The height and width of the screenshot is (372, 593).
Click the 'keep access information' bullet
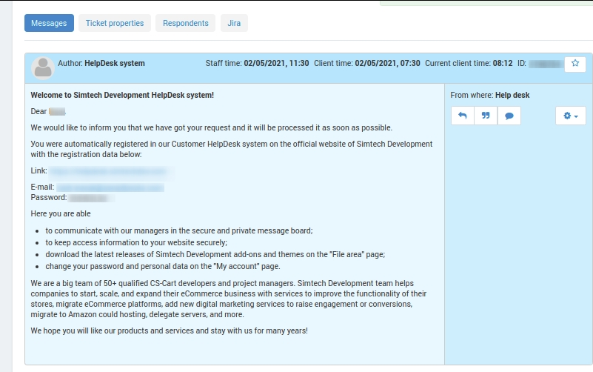click(136, 242)
